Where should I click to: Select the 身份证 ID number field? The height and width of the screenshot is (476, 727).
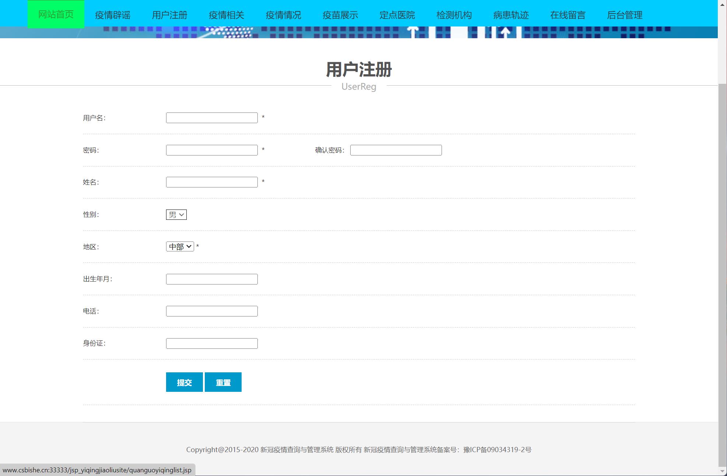[212, 343]
